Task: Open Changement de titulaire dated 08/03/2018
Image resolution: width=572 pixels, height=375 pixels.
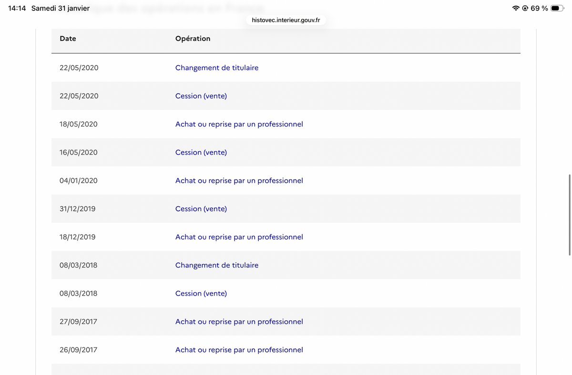Action: click(x=217, y=265)
